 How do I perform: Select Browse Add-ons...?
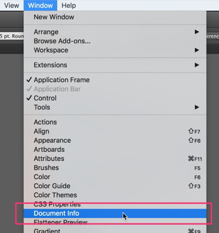click(x=115, y=41)
